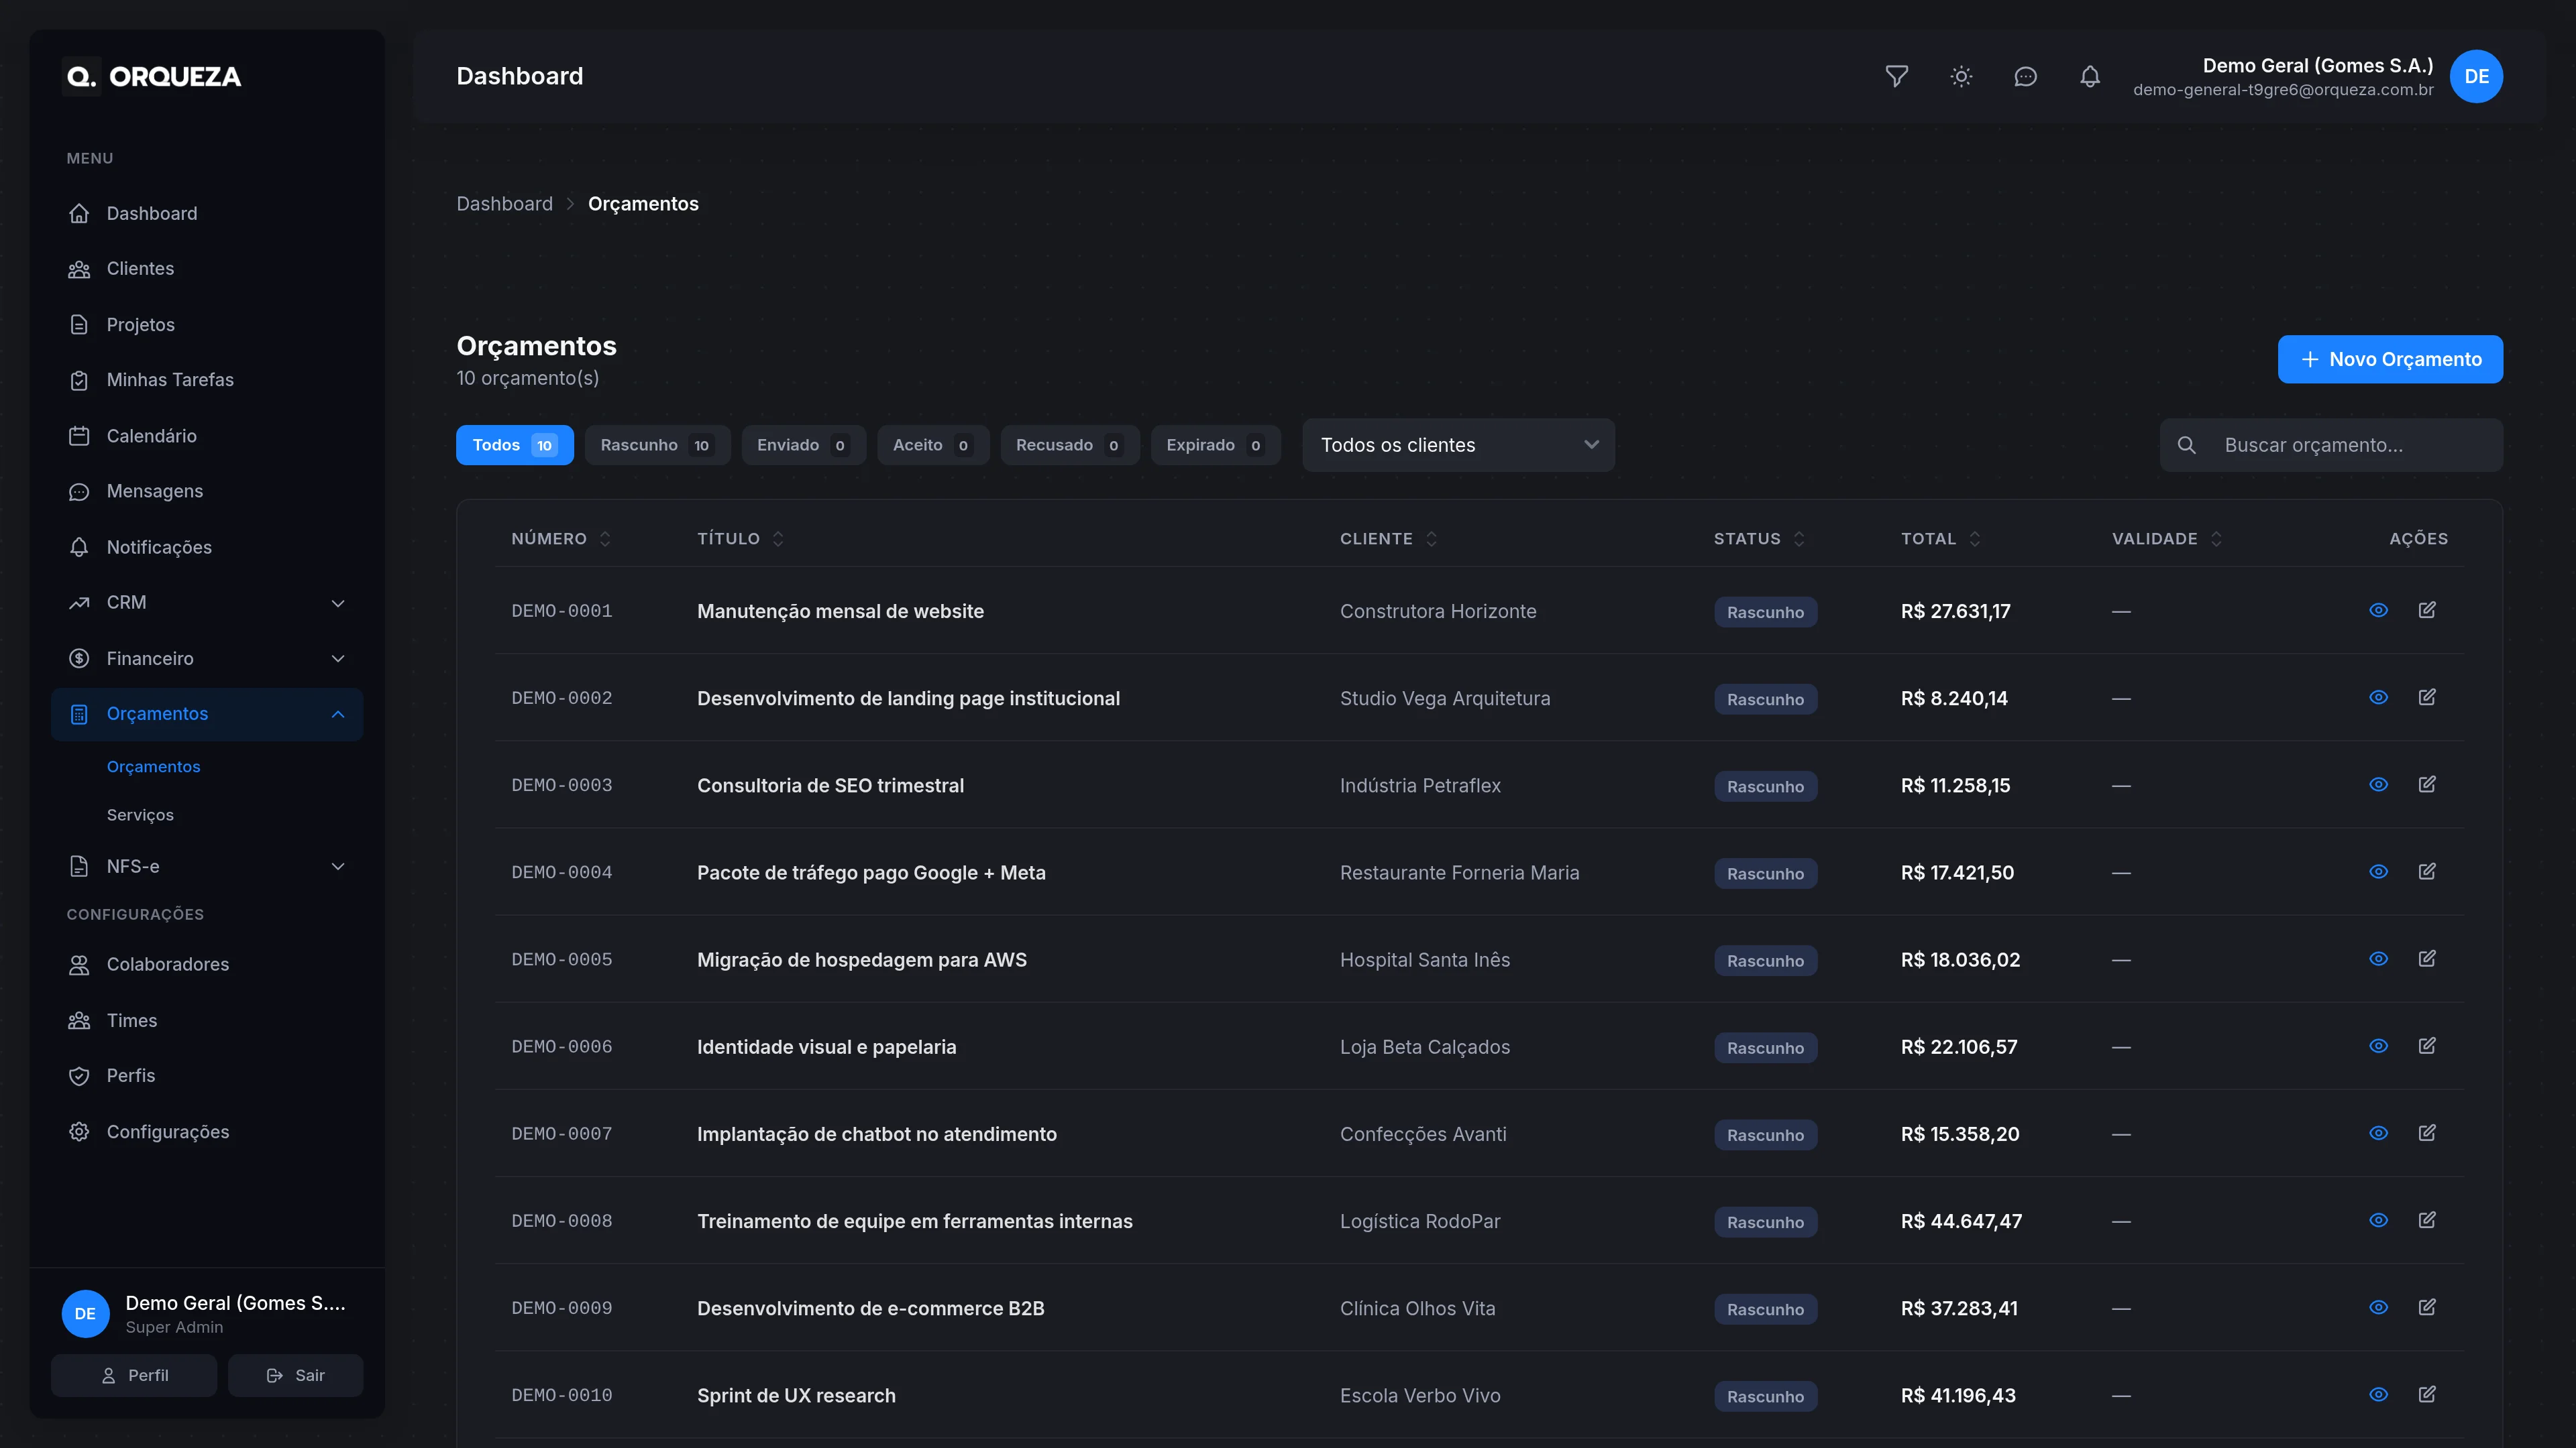Edit orçamento DEMO-0007 via pencil icon
This screenshot has width=2576, height=1448.
(x=2427, y=1132)
